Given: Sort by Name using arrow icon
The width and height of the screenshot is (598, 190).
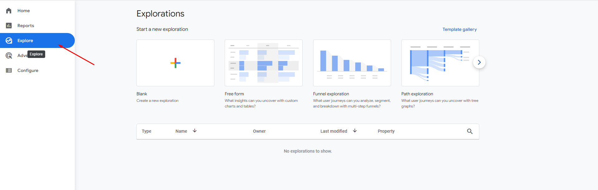Looking at the screenshot, I should point(195,131).
